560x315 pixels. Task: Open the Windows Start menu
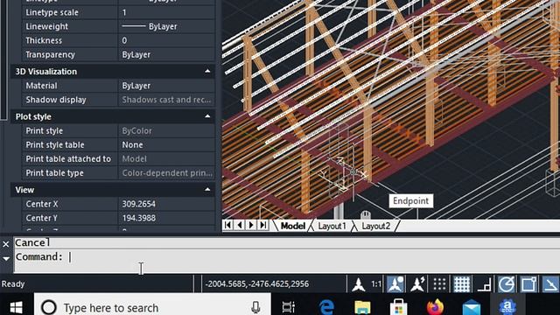pos(16,307)
